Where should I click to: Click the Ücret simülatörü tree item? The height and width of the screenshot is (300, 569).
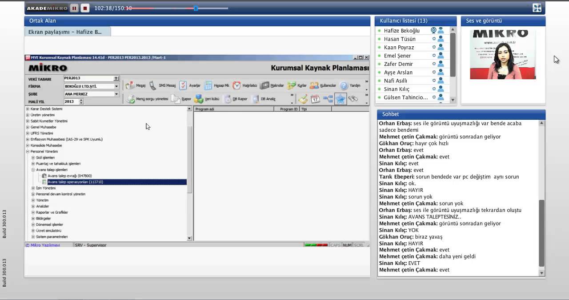(x=48, y=231)
